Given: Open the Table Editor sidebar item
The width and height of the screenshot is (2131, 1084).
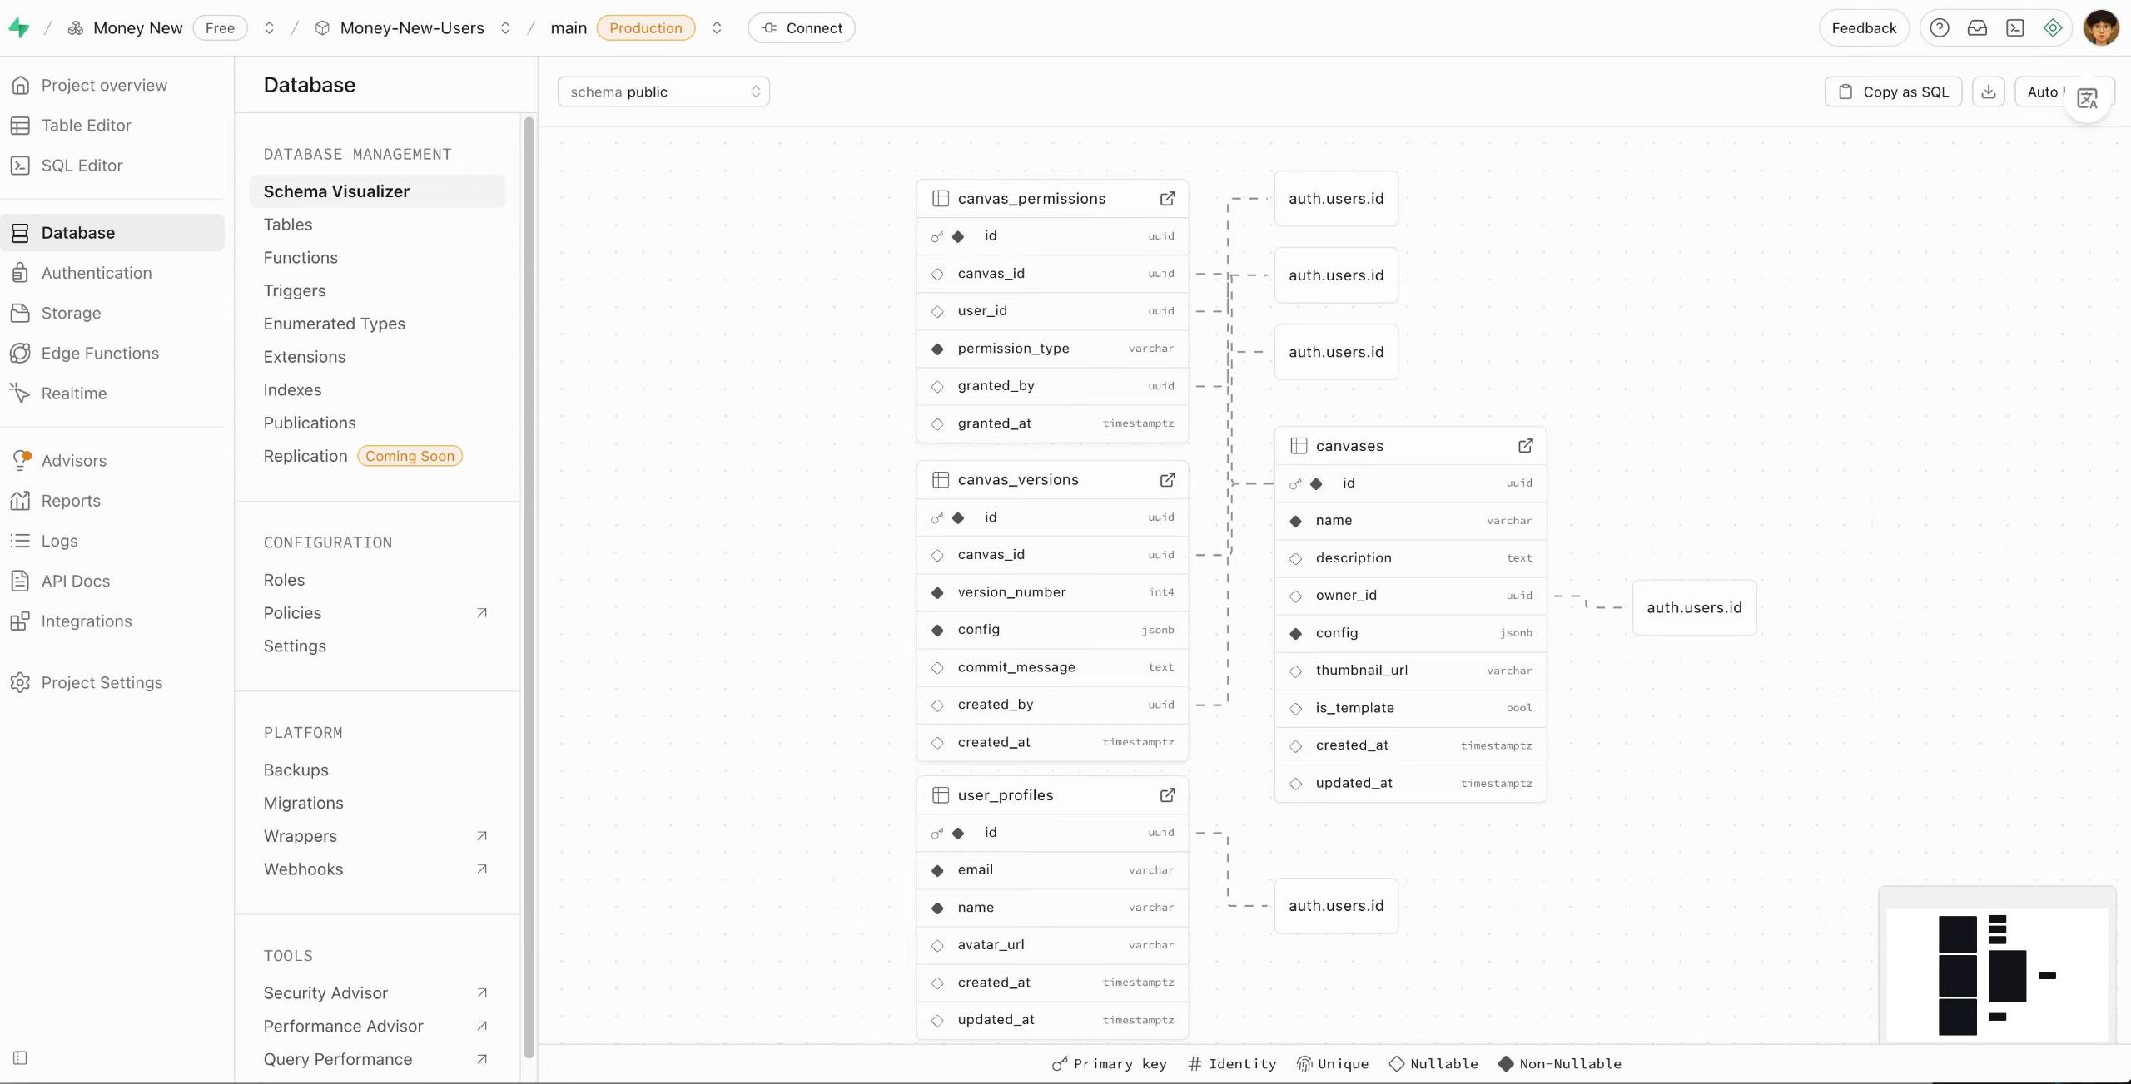Looking at the screenshot, I should [x=86, y=126].
